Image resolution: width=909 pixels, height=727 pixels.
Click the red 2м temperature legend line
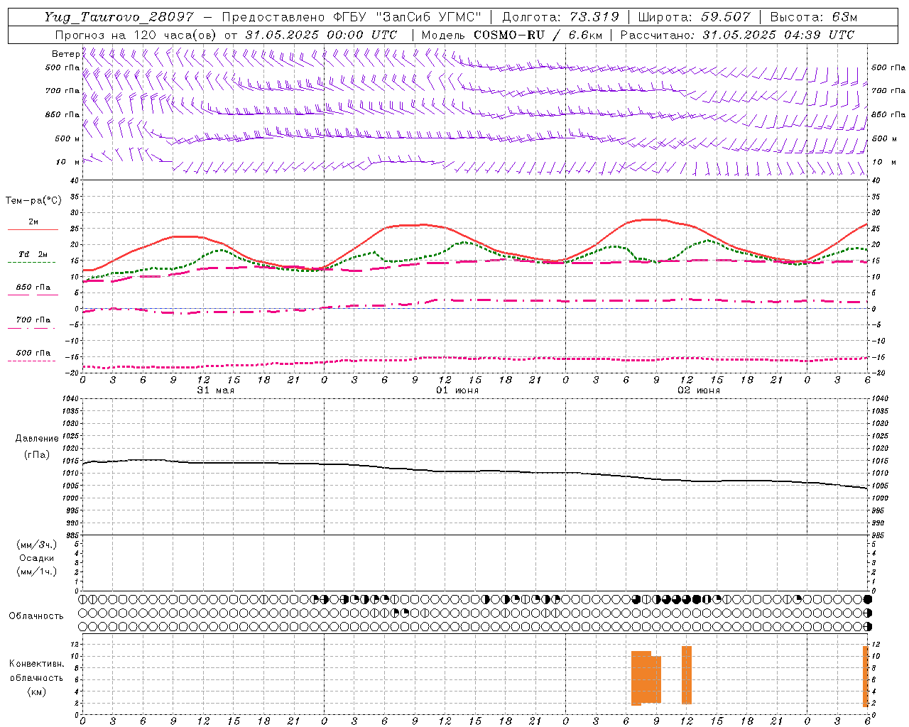pyautogui.click(x=33, y=229)
